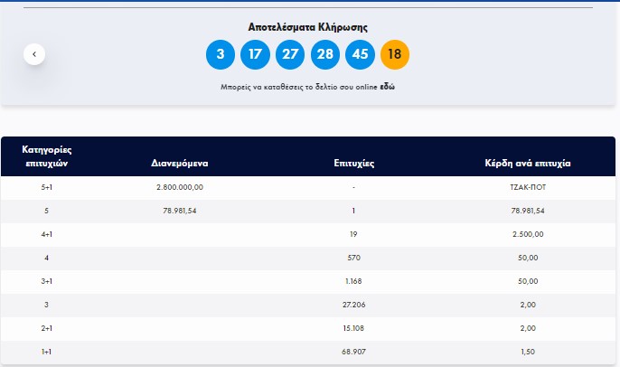The image size is (620, 367).
Task: Select the blue ball numbered 28
Action: [324, 54]
